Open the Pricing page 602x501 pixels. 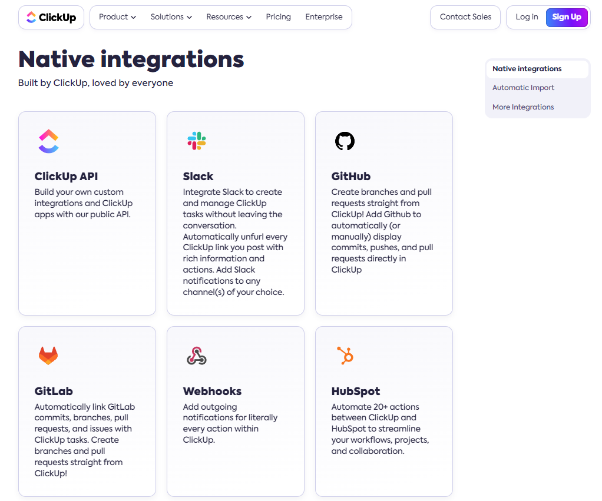pyautogui.click(x=279, y=17)
